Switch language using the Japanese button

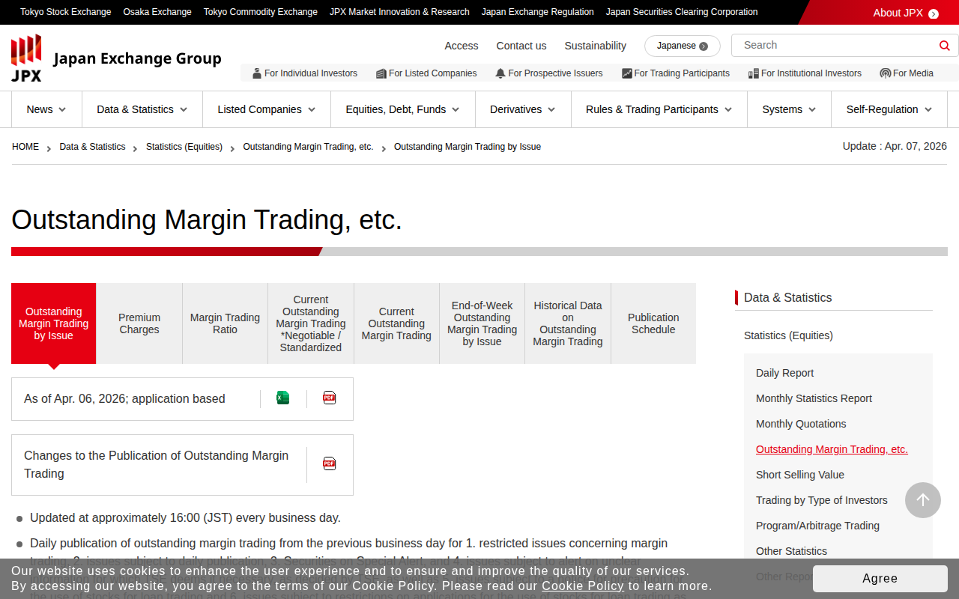click(x=683, y=46)
